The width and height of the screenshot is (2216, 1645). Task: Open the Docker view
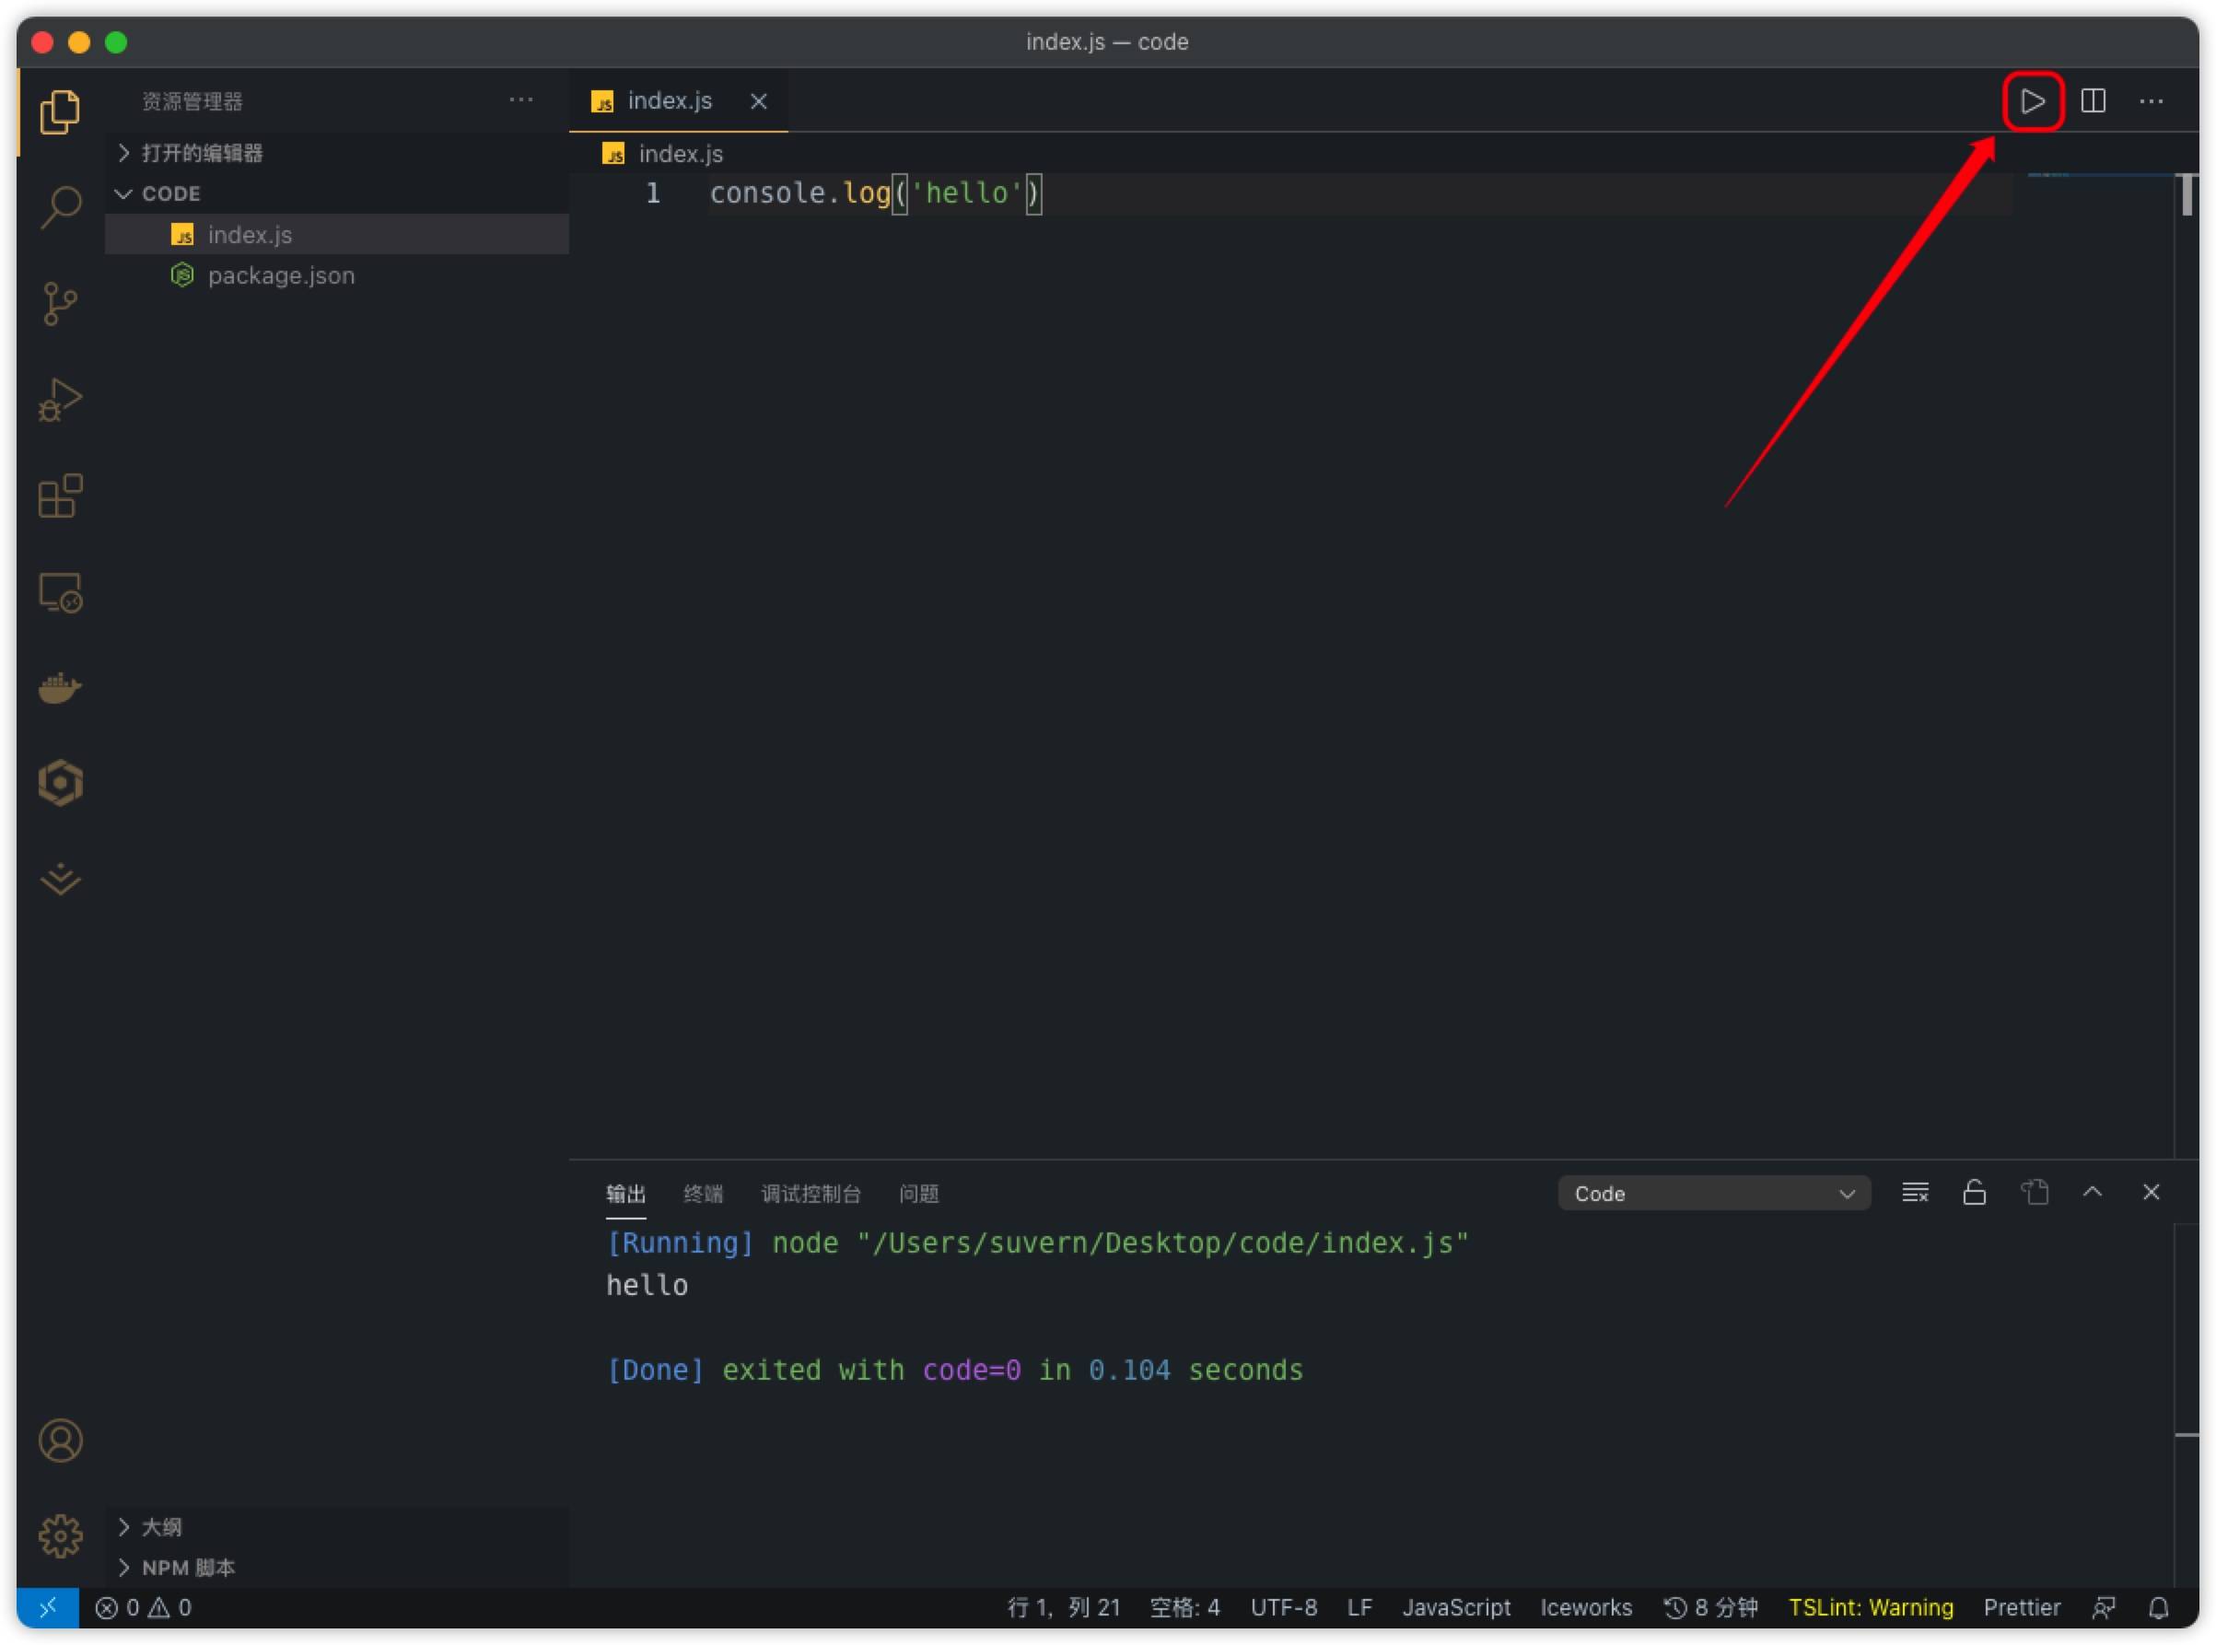coord(60,688)
